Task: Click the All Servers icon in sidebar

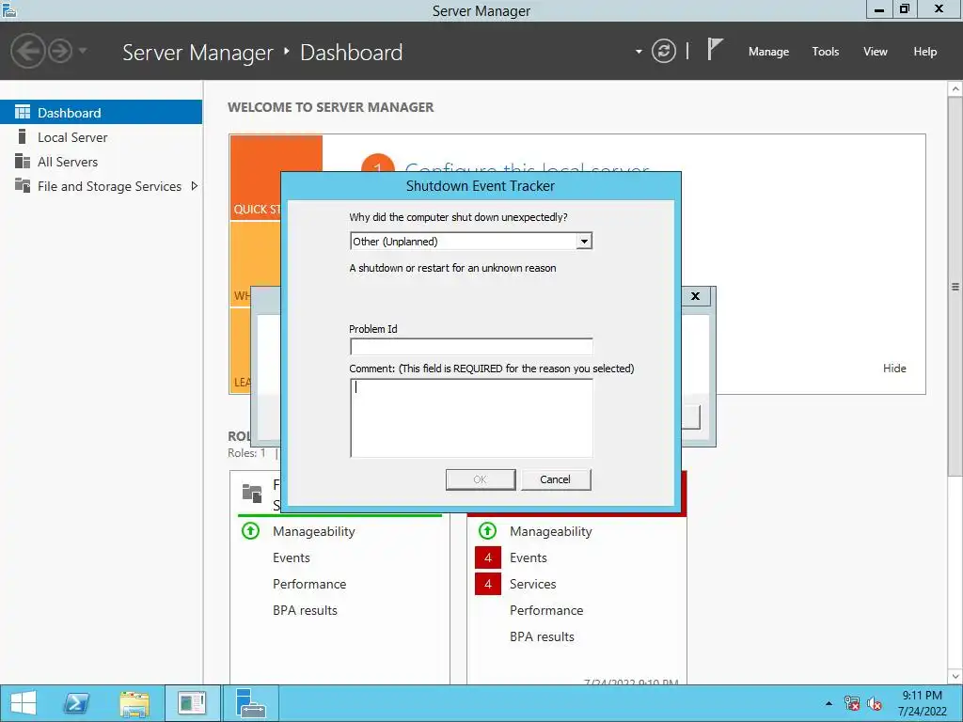Action: click(23, 161)
